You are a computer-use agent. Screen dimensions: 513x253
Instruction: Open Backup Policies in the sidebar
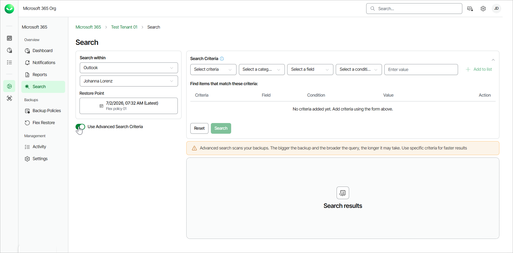[43, 111]
